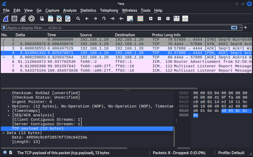
Task: Start capturing packets with the shark fin icon
Action: pos(6,19)
